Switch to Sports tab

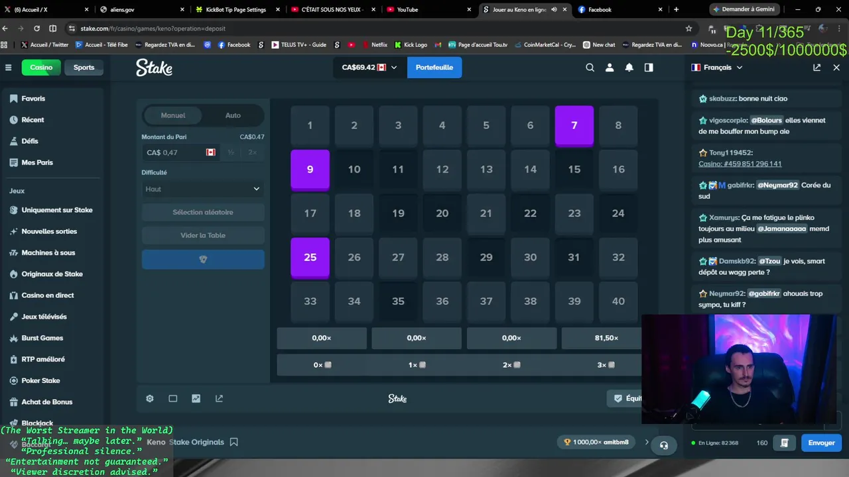coord(84,68)
